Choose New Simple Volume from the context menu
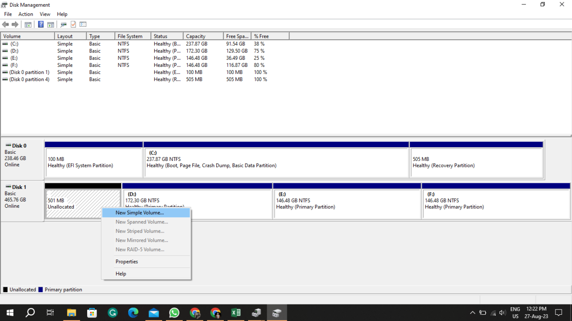 point(141,213)
